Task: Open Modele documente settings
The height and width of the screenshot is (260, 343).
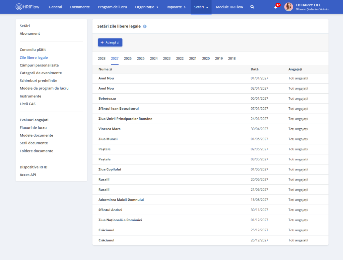Action: (36, 135)
